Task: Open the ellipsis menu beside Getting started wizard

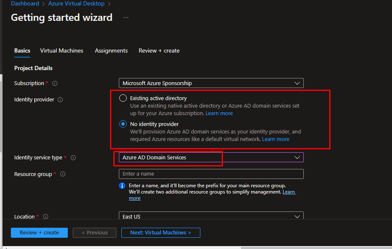Action: click(126, 18)
